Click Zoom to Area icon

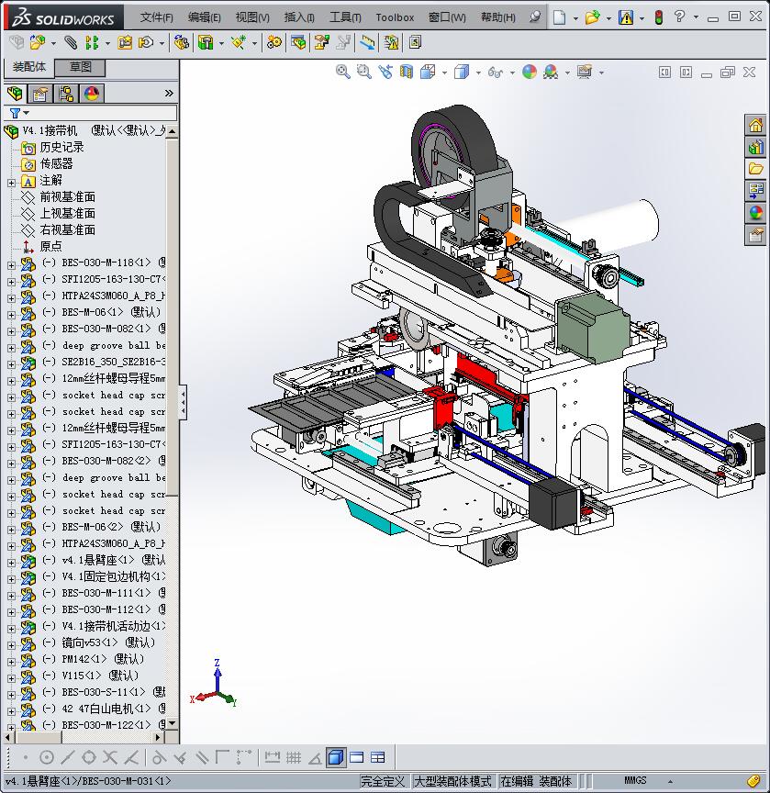point(364,72)
